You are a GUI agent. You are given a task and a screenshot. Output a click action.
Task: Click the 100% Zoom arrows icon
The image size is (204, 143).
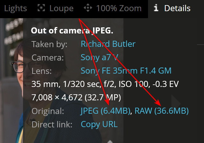(x=88, y=8)
